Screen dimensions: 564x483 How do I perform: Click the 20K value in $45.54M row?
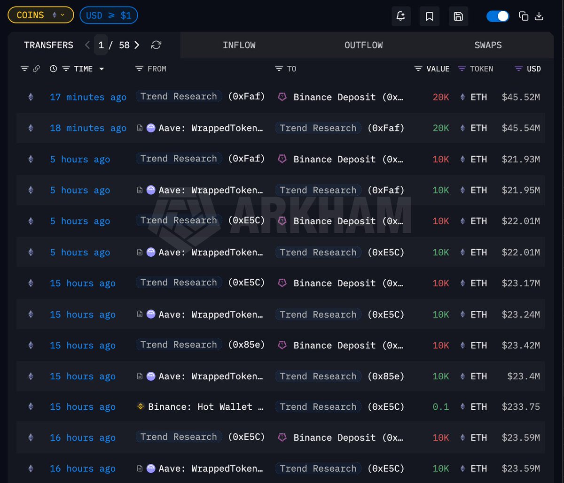(441, 128)
